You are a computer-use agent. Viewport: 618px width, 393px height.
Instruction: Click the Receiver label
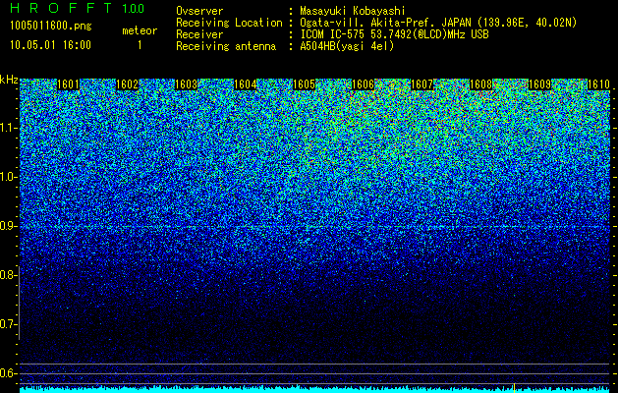tap(199, 34)
